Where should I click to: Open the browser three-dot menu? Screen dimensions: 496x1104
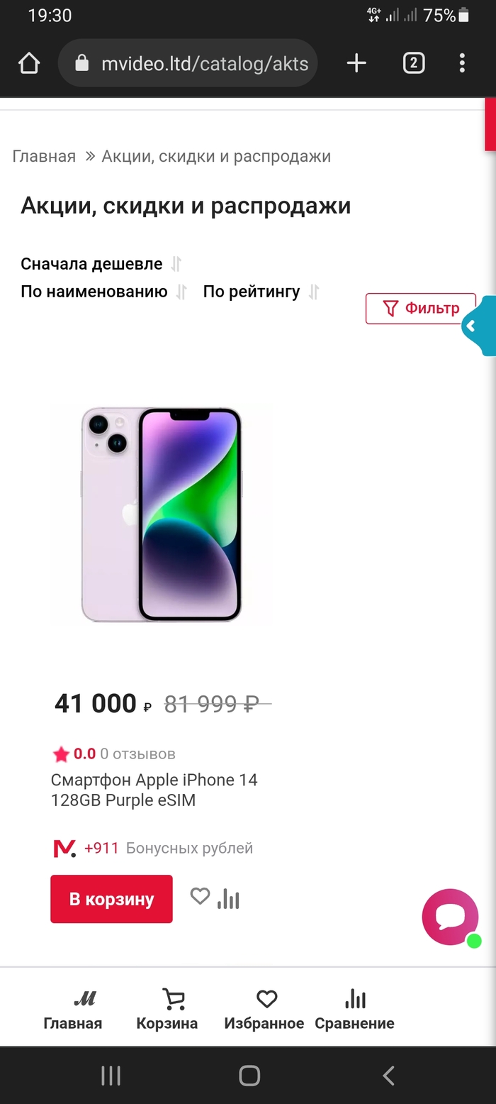tap(462, 64)
